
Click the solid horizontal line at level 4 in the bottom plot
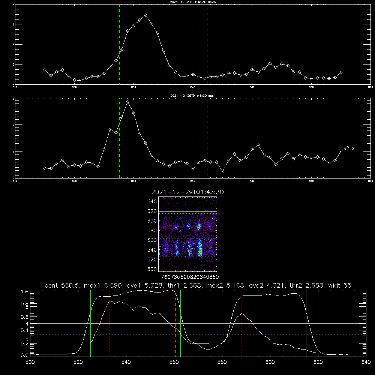pos(198,323)
